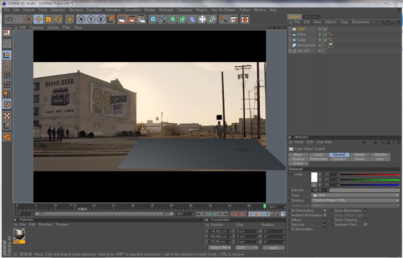Open the Shadow Maps dropdown

tap(355, 200)
